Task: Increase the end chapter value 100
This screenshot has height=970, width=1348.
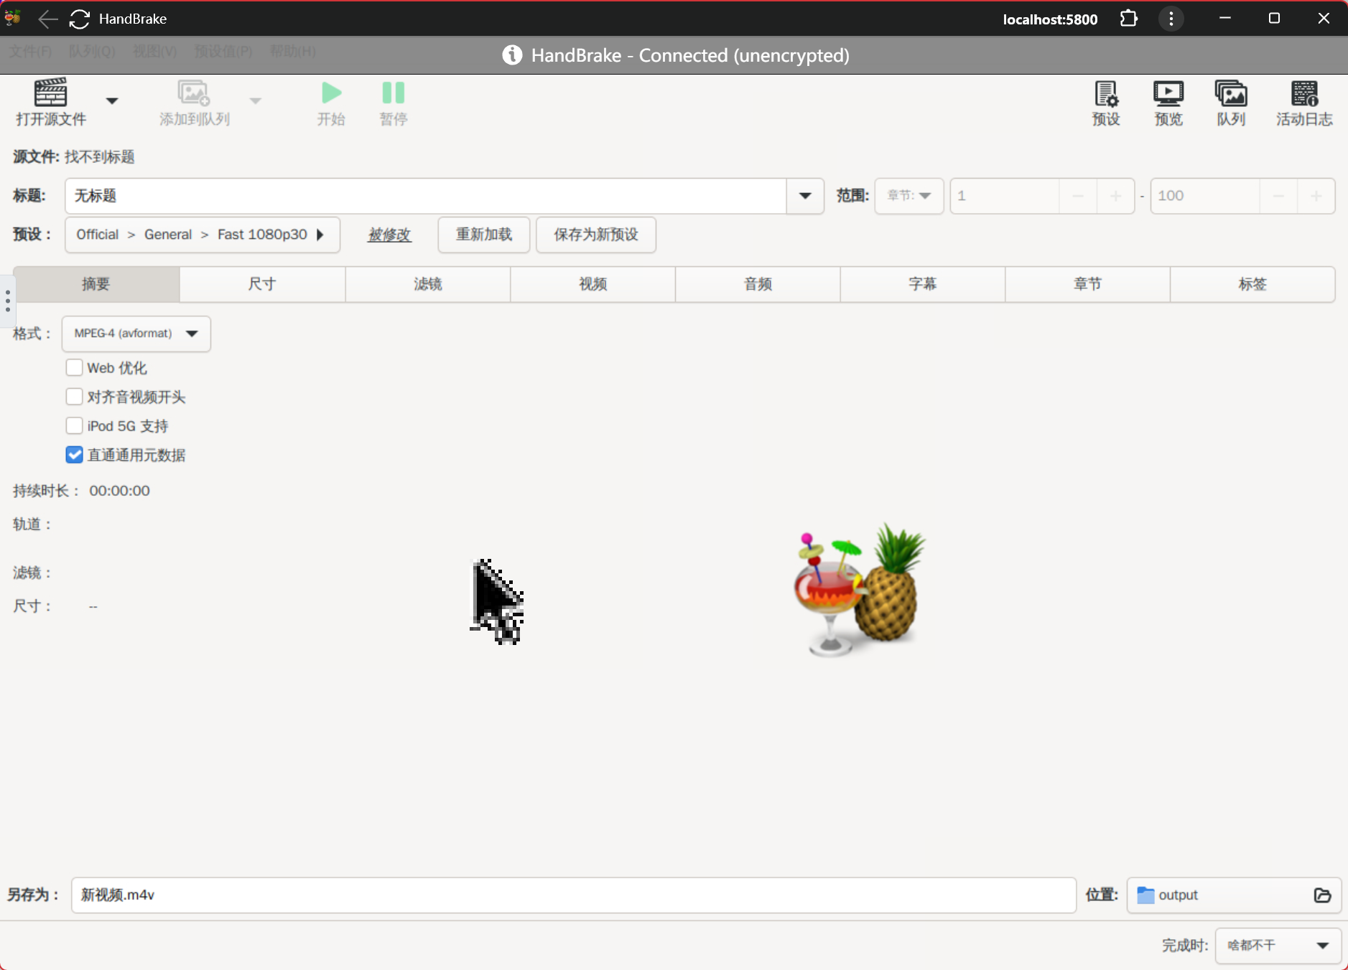Action: tap(1316, 196)
